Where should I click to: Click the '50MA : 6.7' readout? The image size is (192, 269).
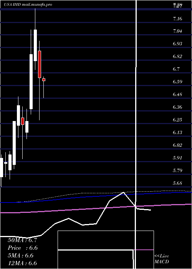(x=22, y=240)
